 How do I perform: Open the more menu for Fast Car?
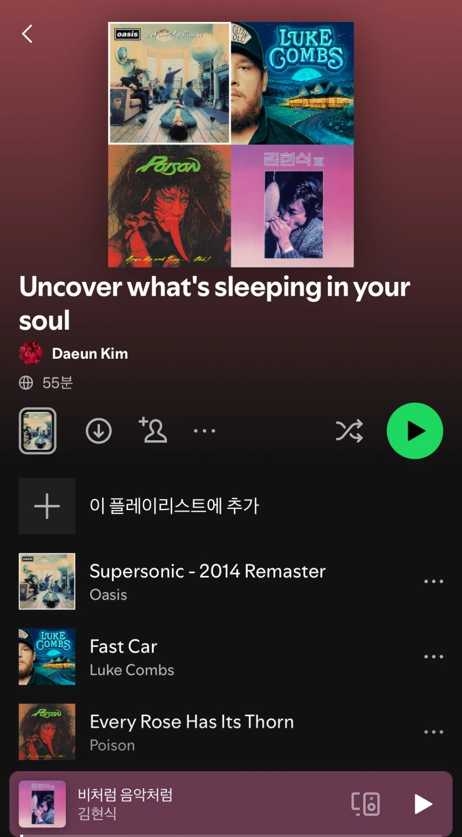(434, 657)
